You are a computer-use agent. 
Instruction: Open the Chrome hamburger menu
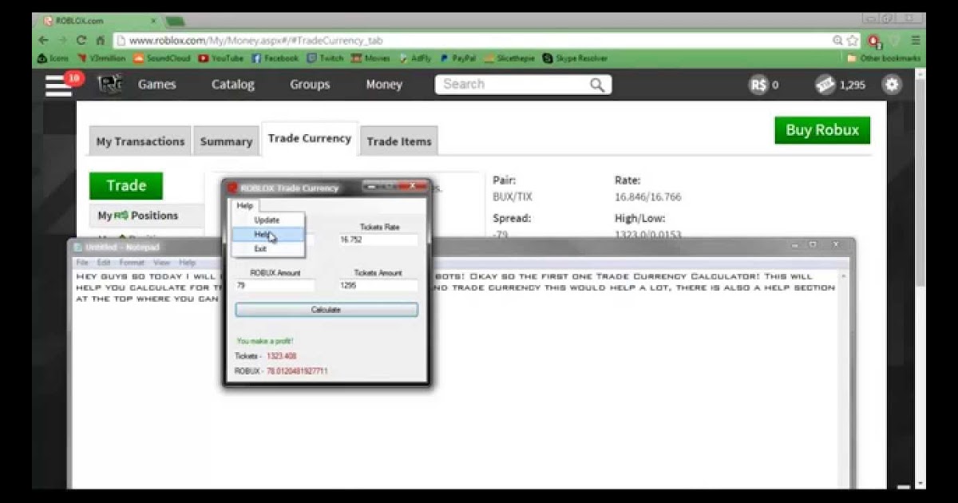tap(916, 40)
